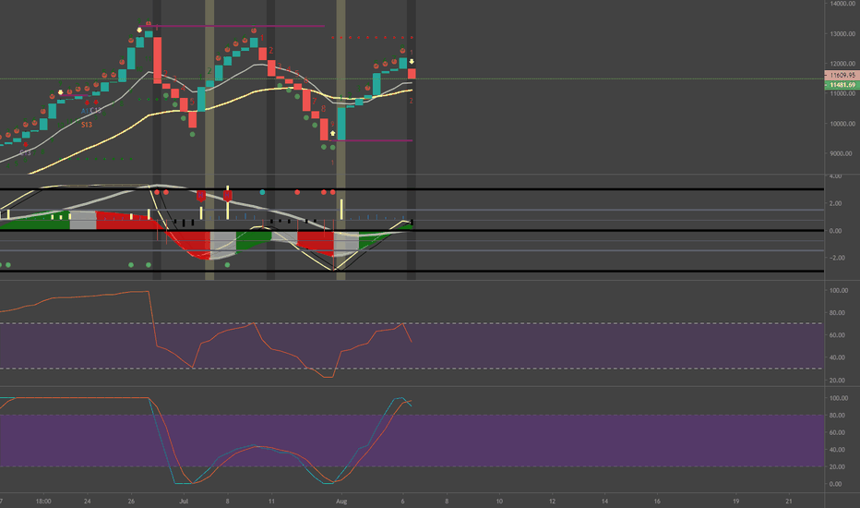Click the 11609.95 current price label
This screenshot has height=508, width=860.
point(842,75)
